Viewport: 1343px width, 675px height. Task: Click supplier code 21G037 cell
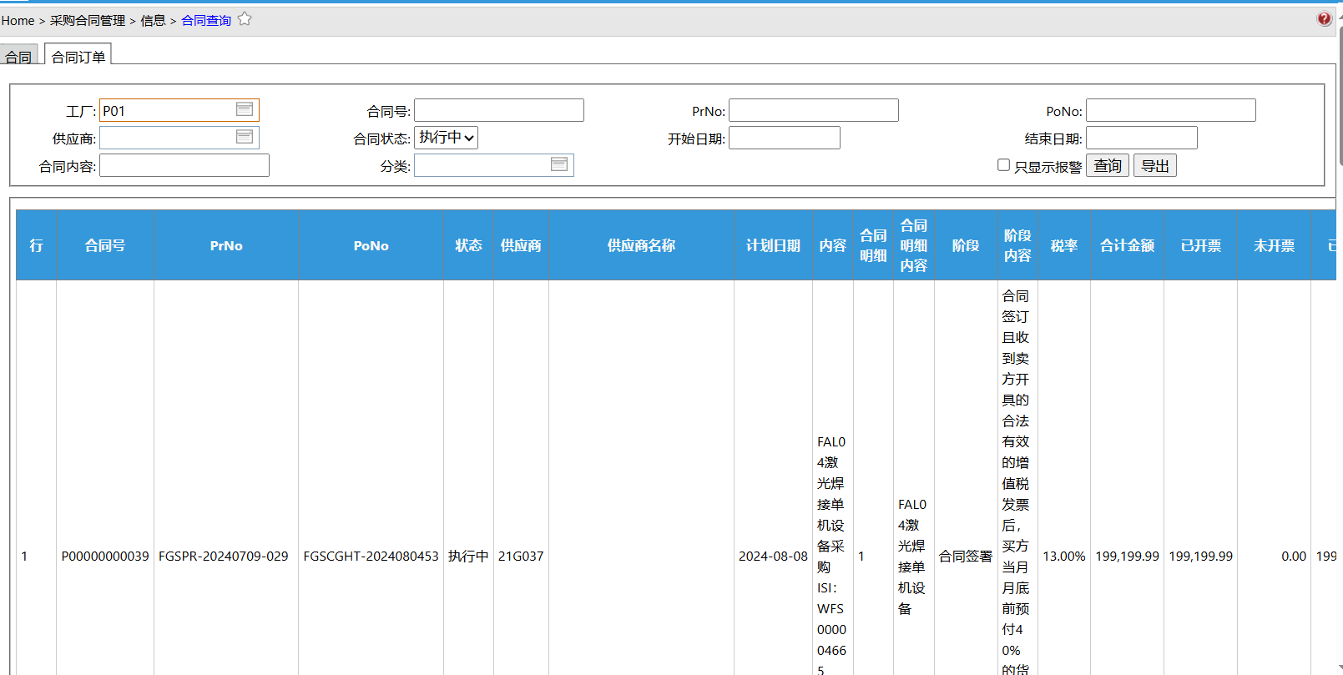[x=521, y=556]
